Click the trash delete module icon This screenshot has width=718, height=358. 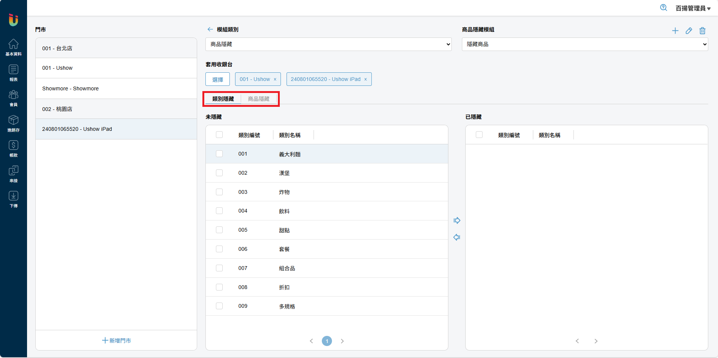(x=702, y=31)
